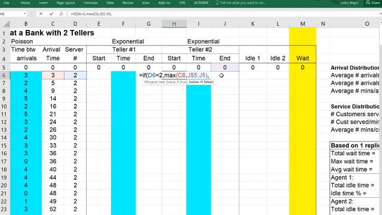The width and height of the screenshot is (382, 215).
Task: Select column O header
Action: (367, 24)
